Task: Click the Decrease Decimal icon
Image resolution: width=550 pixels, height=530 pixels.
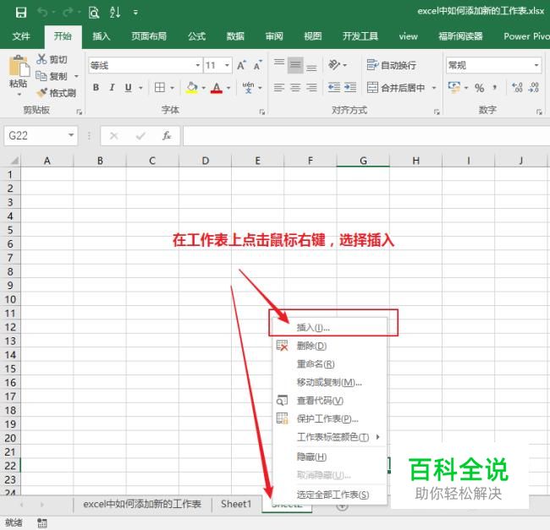Action: pos(534,87)
